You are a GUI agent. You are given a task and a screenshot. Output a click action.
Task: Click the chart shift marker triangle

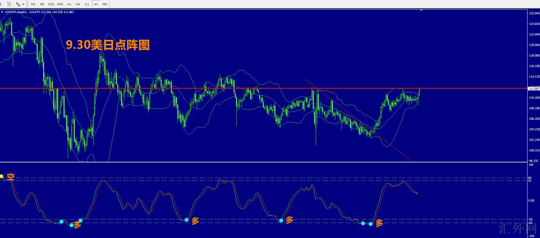pos(421,11)
